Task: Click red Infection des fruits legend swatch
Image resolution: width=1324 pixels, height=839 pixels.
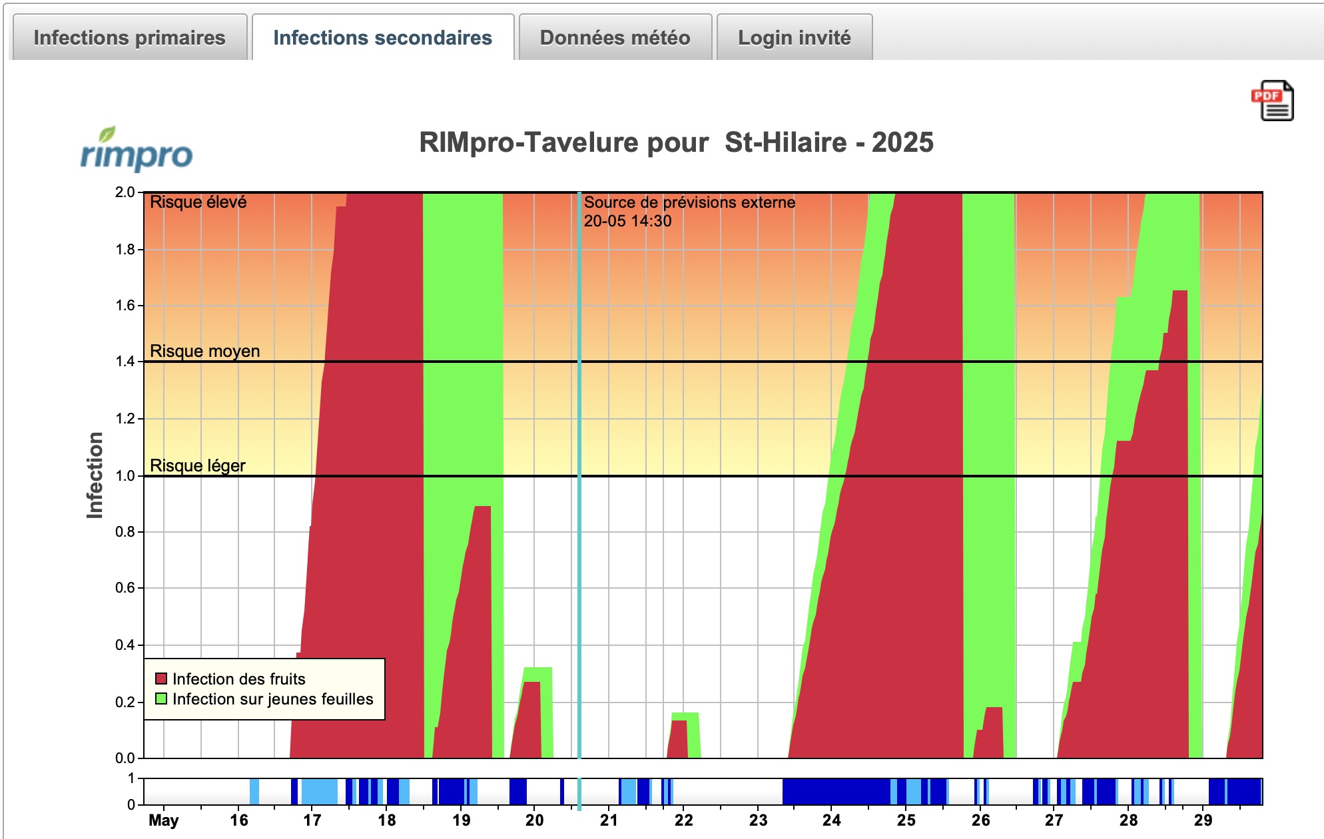Action: tap(161, 679)
